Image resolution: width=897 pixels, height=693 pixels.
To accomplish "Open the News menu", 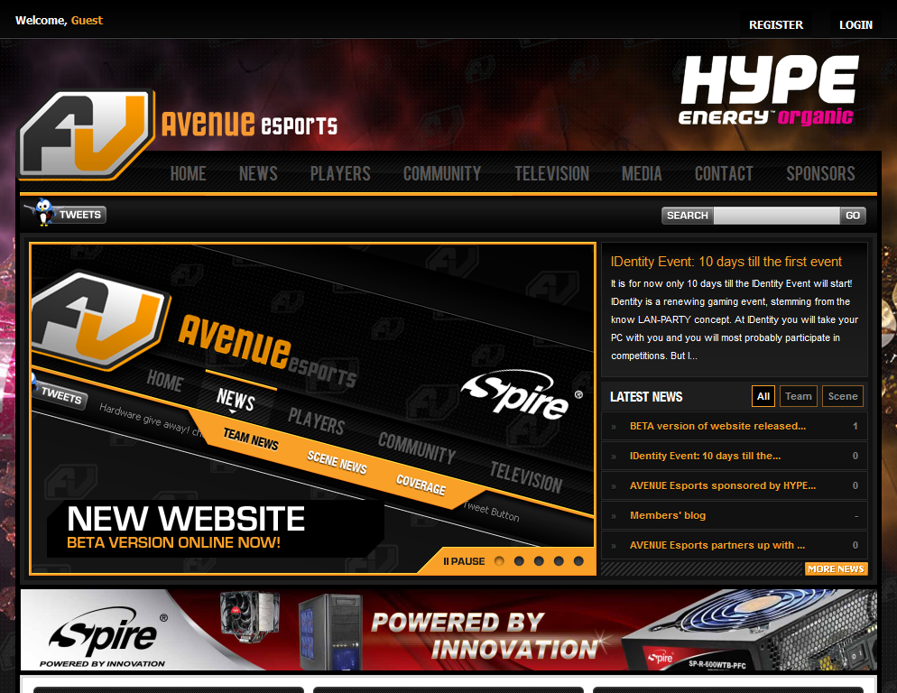I will [x=258, y=173].
